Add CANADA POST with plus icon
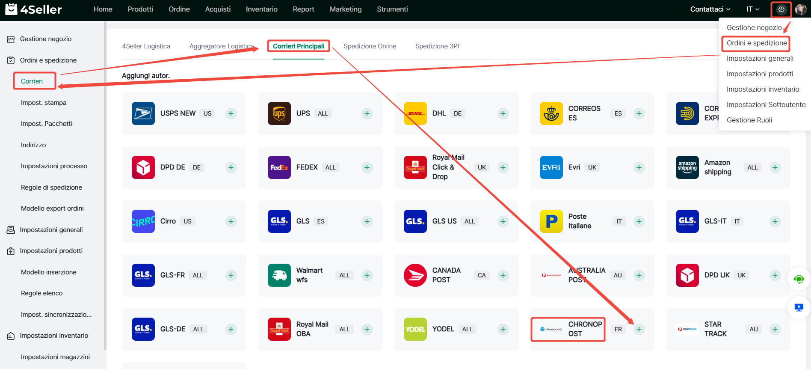 503,275
